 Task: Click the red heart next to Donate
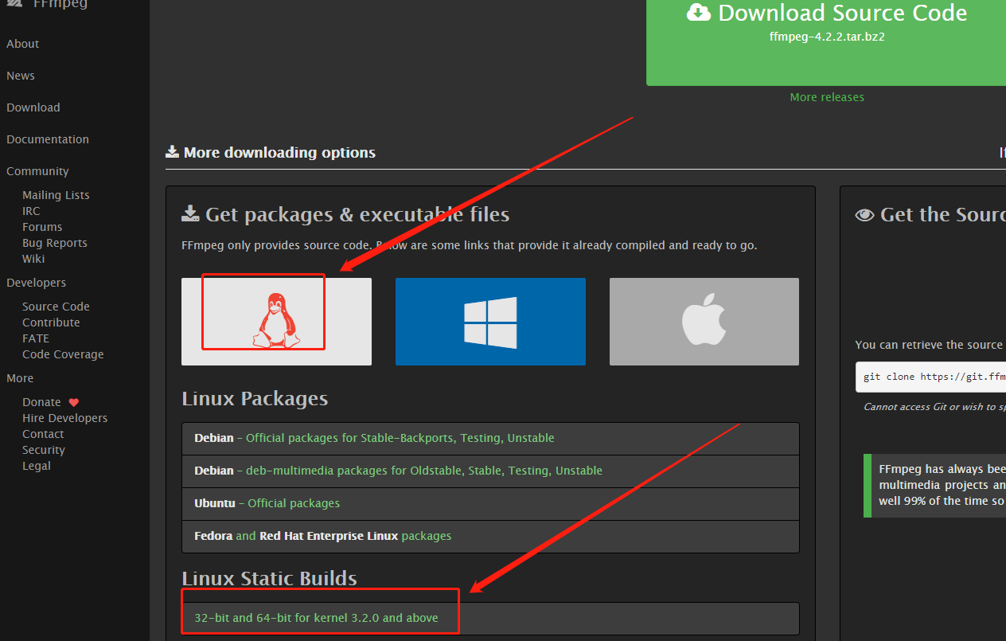(x=74, y=402)
